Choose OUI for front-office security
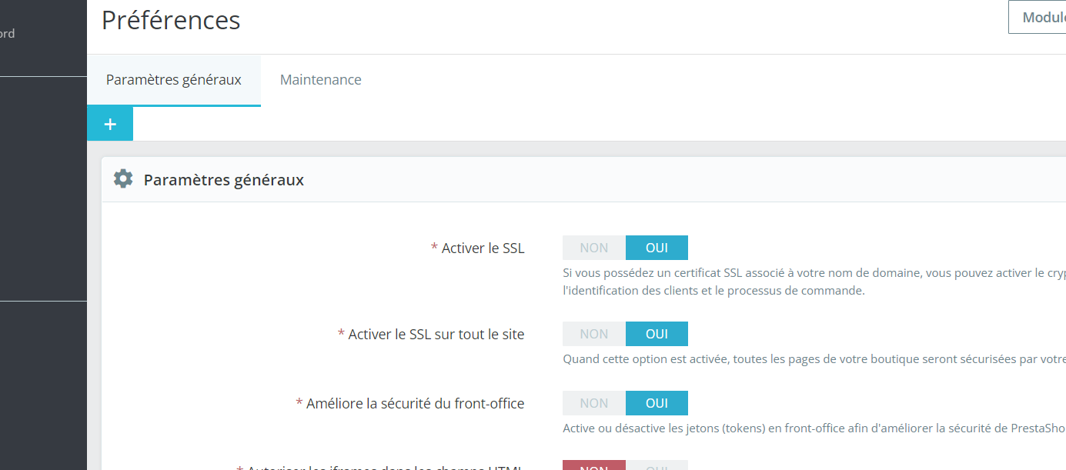 (657, 403)
